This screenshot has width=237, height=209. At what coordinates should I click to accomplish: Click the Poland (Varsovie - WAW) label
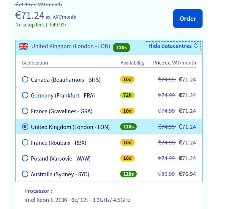[x=61, y=158]
